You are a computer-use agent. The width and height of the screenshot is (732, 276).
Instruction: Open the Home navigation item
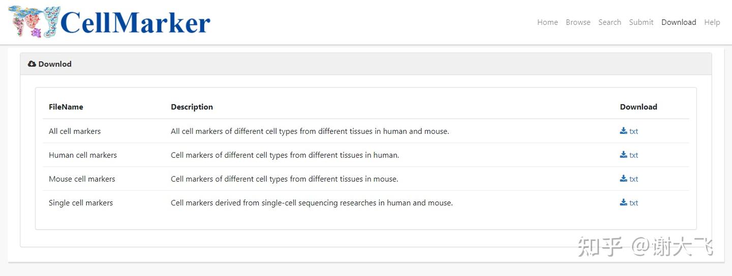[547, 22]
